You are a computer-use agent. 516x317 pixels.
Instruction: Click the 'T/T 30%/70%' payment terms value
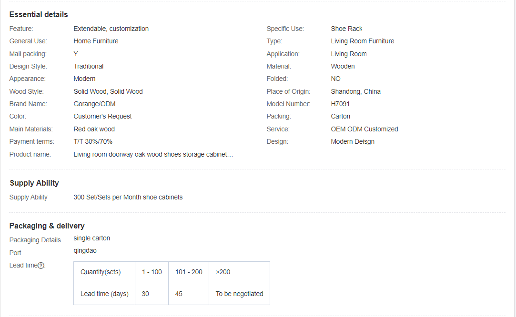pos(93,141)
